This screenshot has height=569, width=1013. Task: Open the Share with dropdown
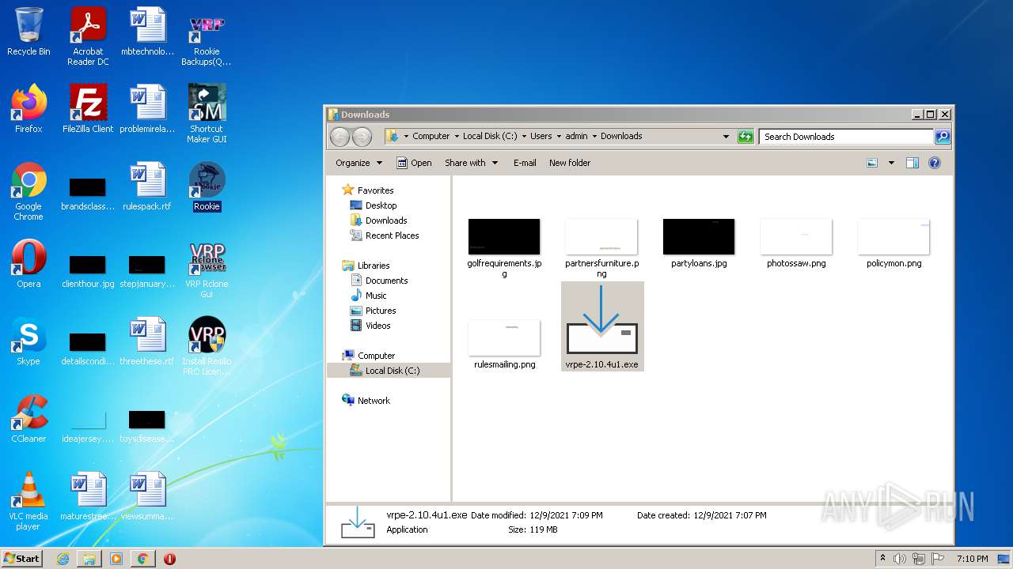[x=472, y=163]
